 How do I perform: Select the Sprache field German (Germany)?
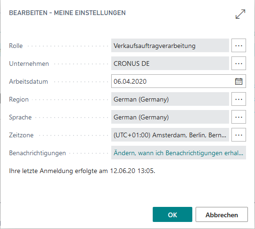click(x=170, y=117)
